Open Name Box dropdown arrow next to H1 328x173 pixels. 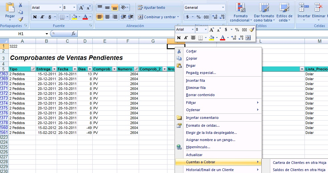47,34
